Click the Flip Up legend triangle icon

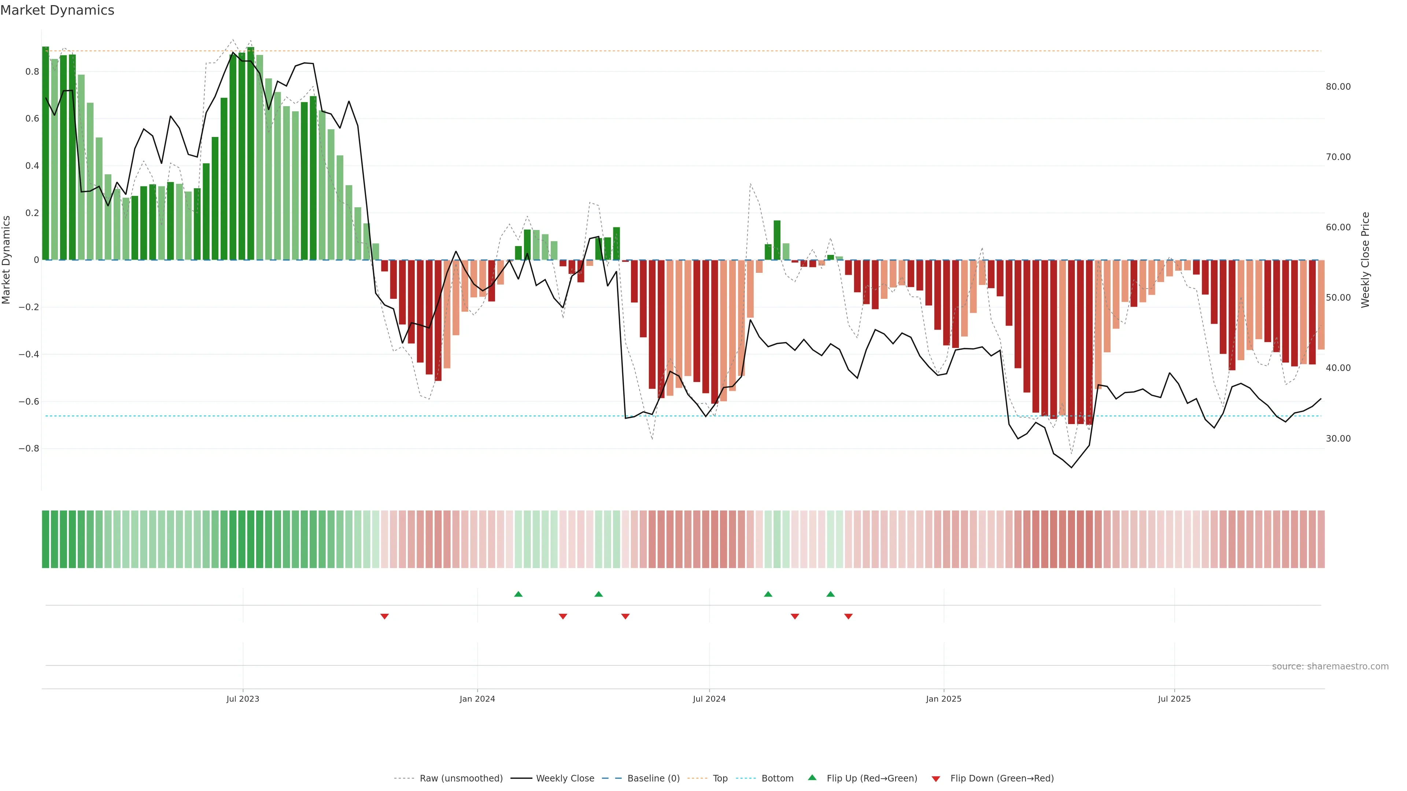pos(812,777)
